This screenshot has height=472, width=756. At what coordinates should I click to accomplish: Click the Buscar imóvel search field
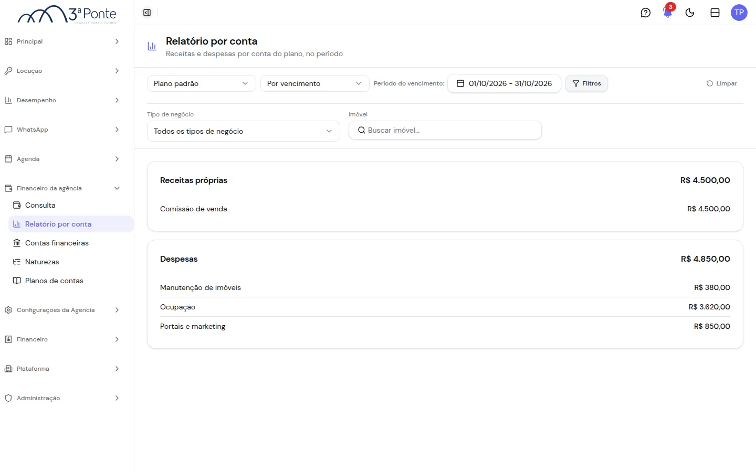(x=445, y=130)
